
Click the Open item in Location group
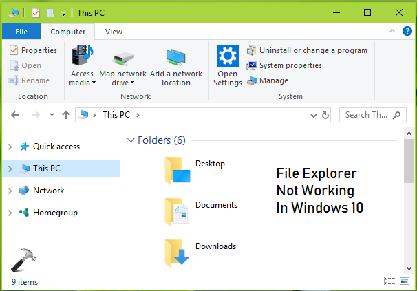pyautogui.click(x=25, y=65)
